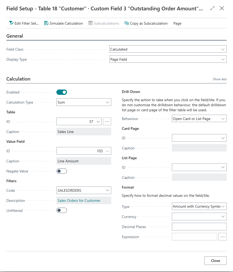Viewport: 233px width, 272px height.
Task: Click the Simulate Calculation calculator icon
Action: tap(46, 23)
